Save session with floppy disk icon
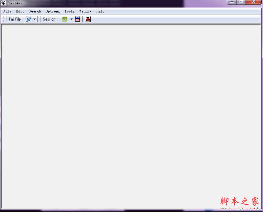 click(x=77, y=19)
